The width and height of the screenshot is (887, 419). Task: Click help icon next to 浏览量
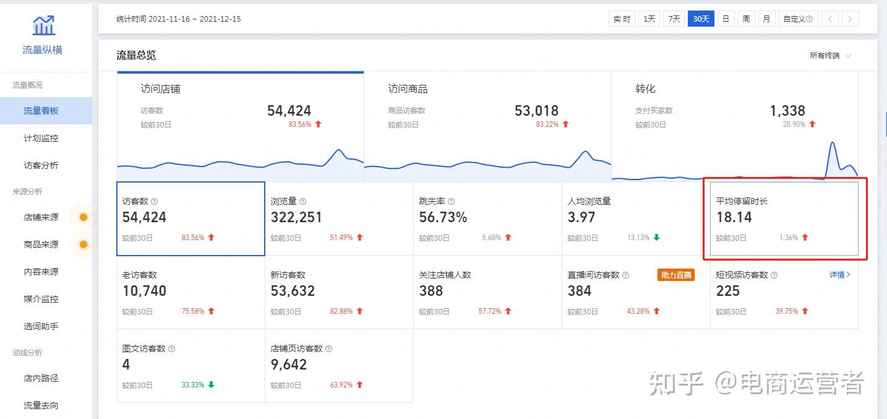303,202
